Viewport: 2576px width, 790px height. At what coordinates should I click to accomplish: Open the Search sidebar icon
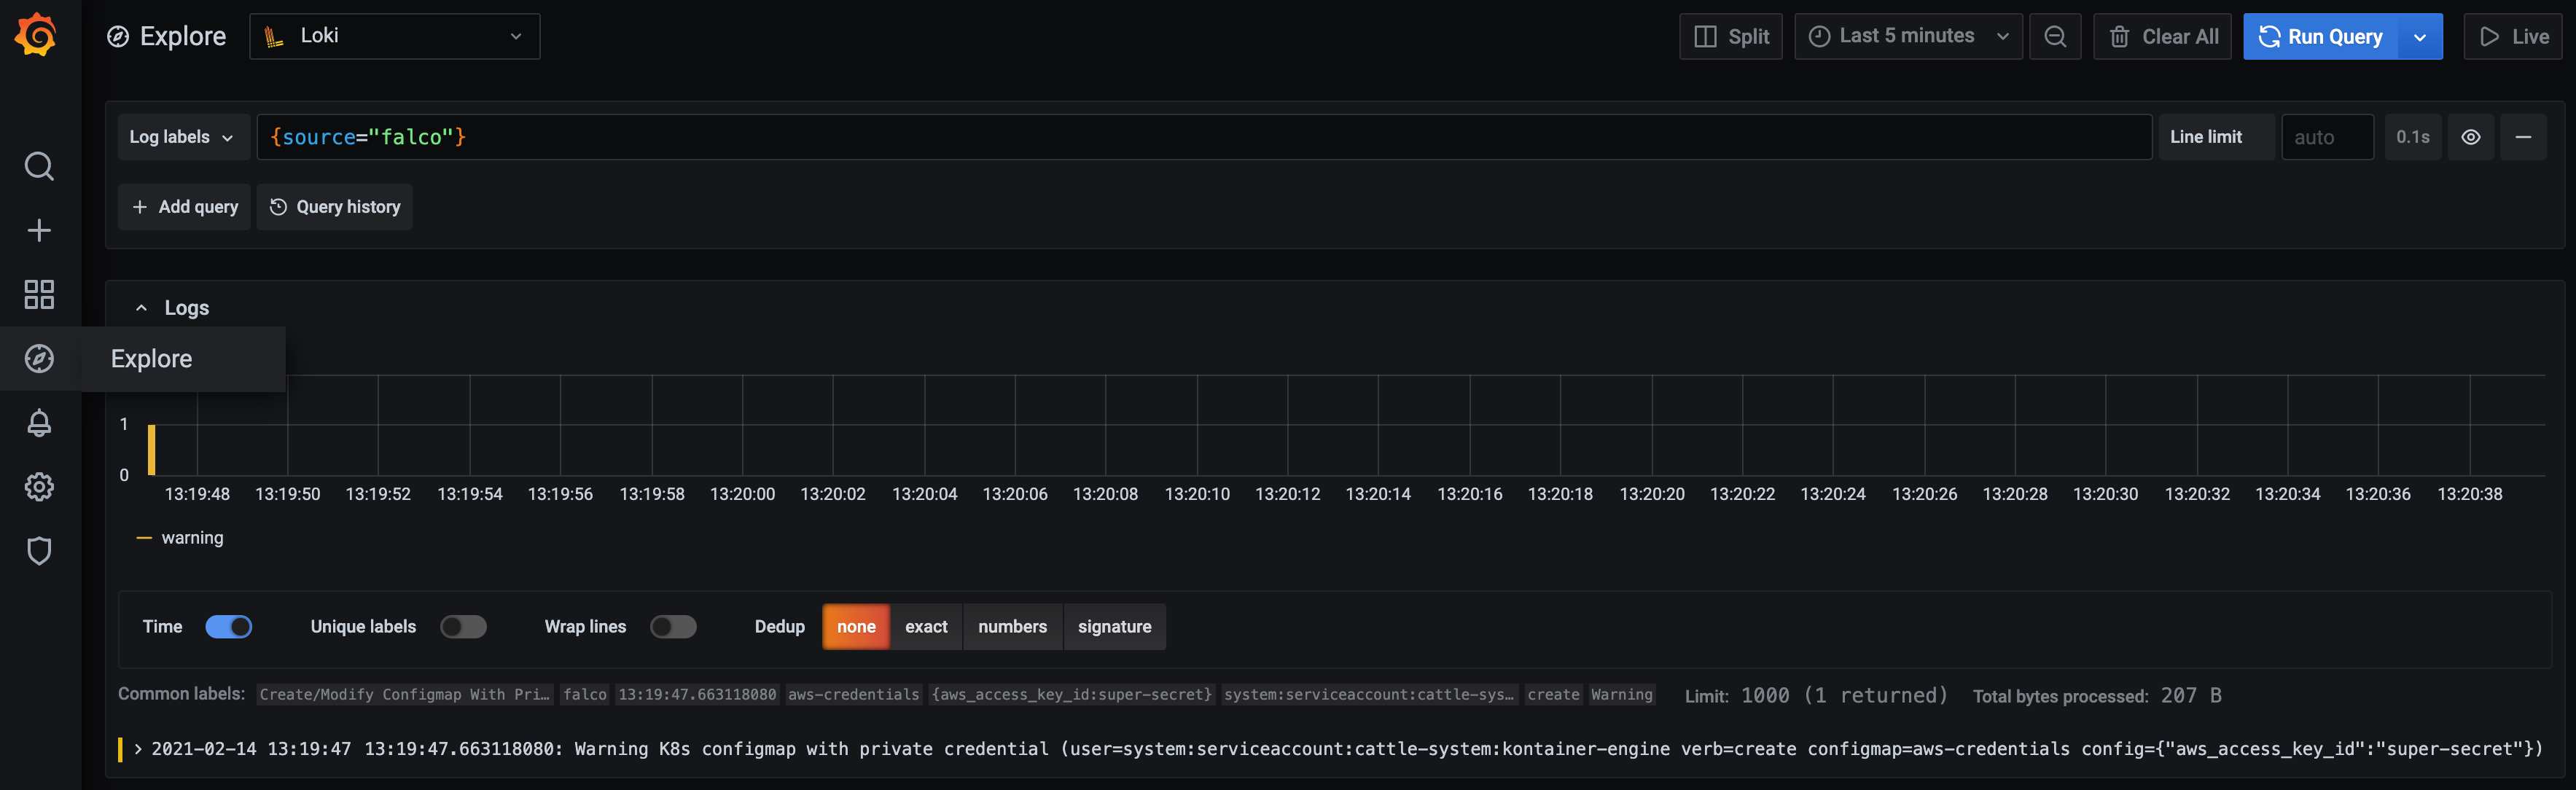[x=38, y=166]
